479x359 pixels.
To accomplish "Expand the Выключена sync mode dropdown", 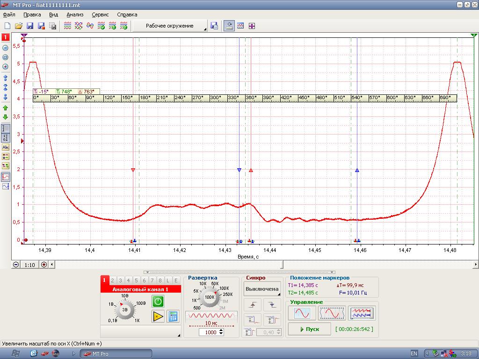I will [x=262, y=289].
